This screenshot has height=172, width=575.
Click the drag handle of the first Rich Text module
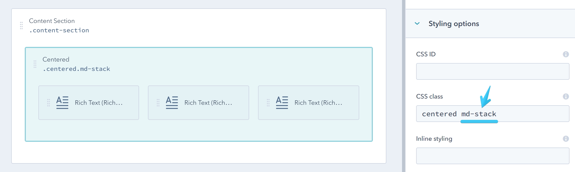tap(49, 102)
